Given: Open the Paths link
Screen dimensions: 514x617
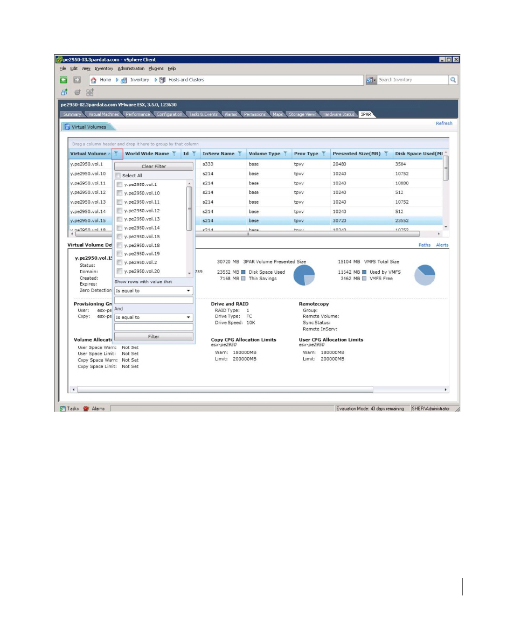Looking at the screenshot, I should pos(424,245).
